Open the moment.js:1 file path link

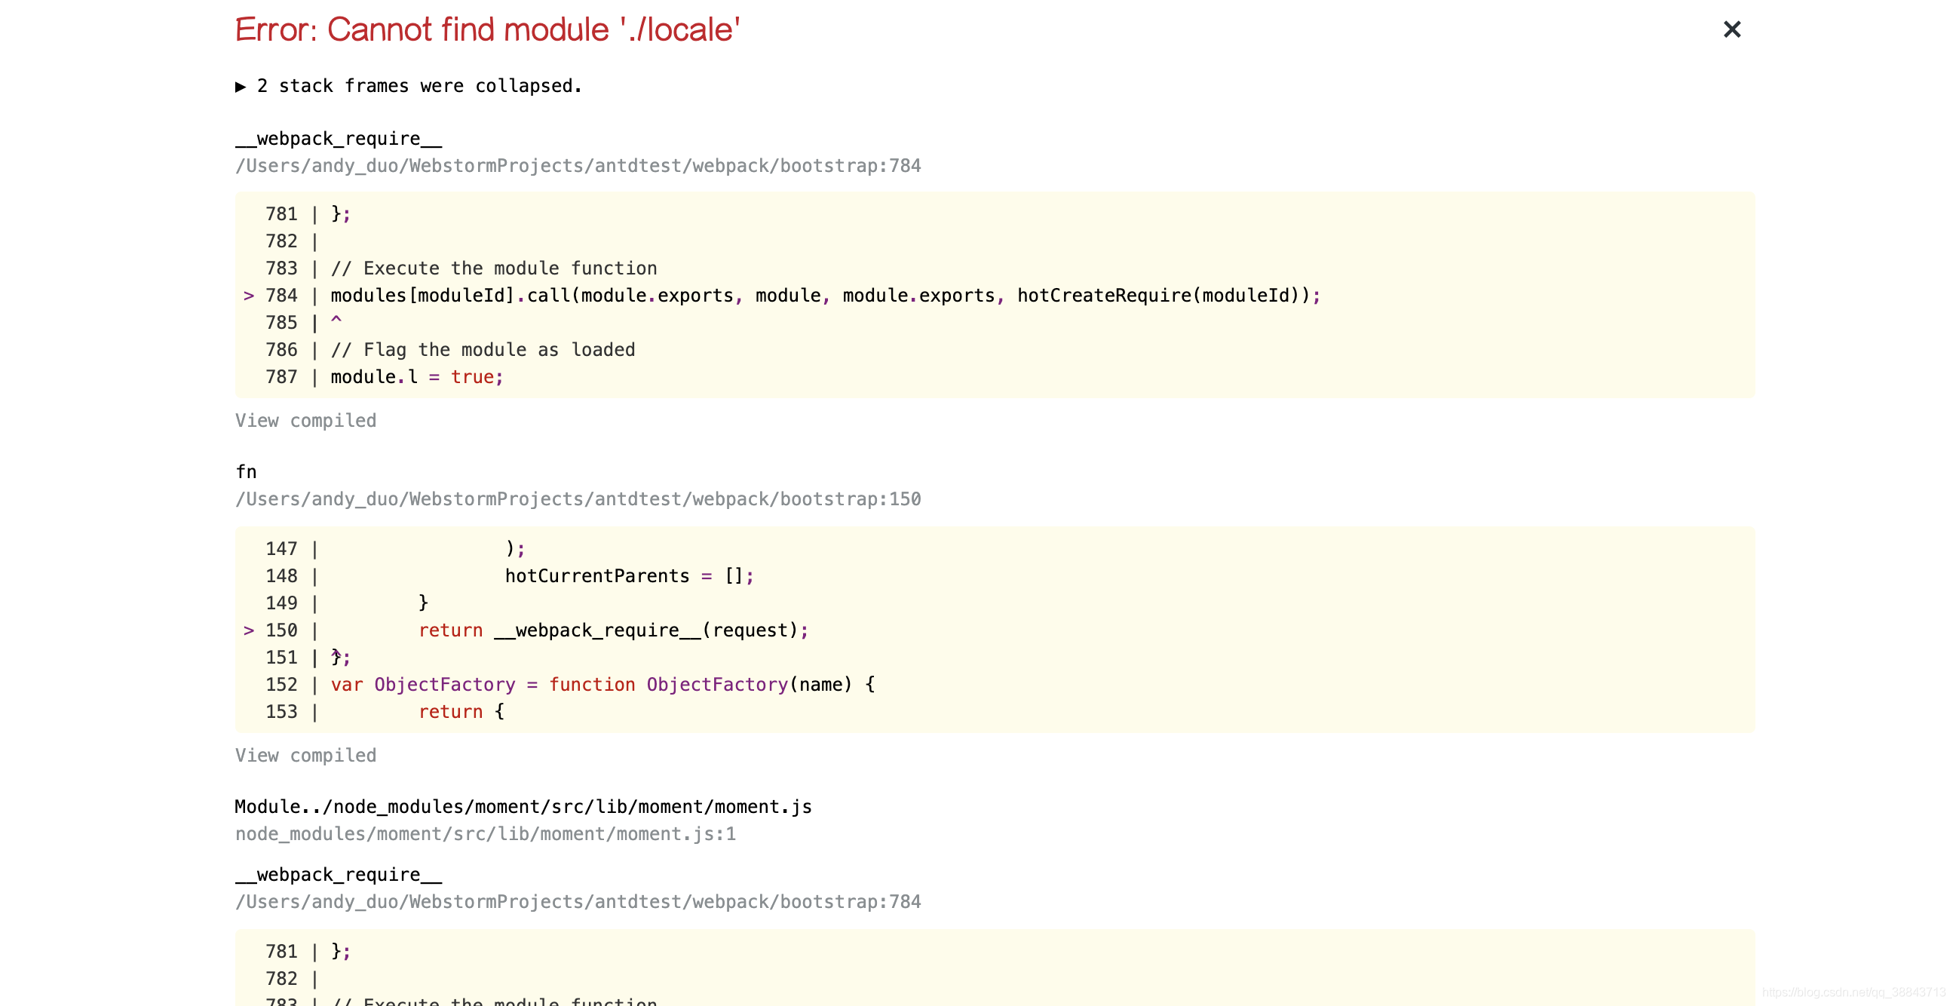484,834
